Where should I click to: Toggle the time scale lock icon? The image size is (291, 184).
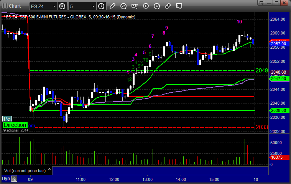14,179
